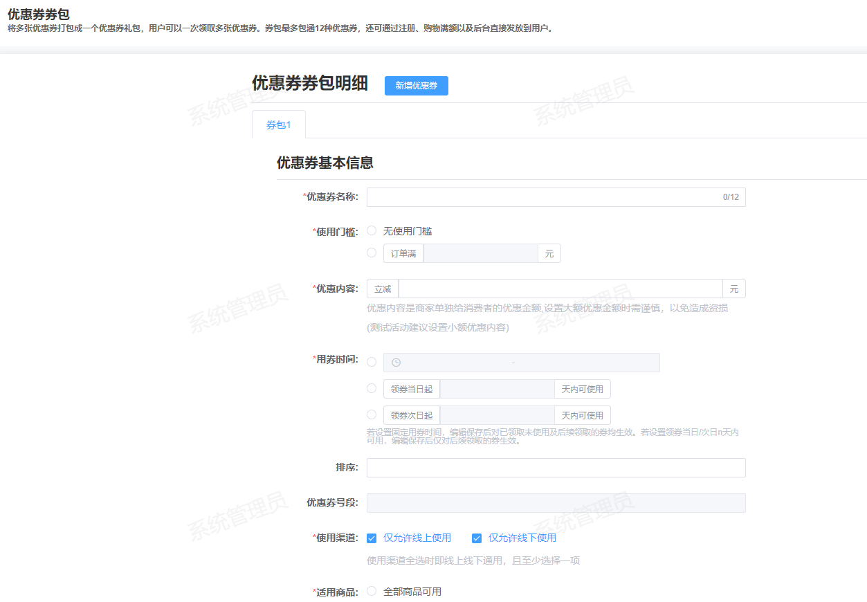Focus the 排序 input field
Screen dimensions: 867x602
pos(556,468)
